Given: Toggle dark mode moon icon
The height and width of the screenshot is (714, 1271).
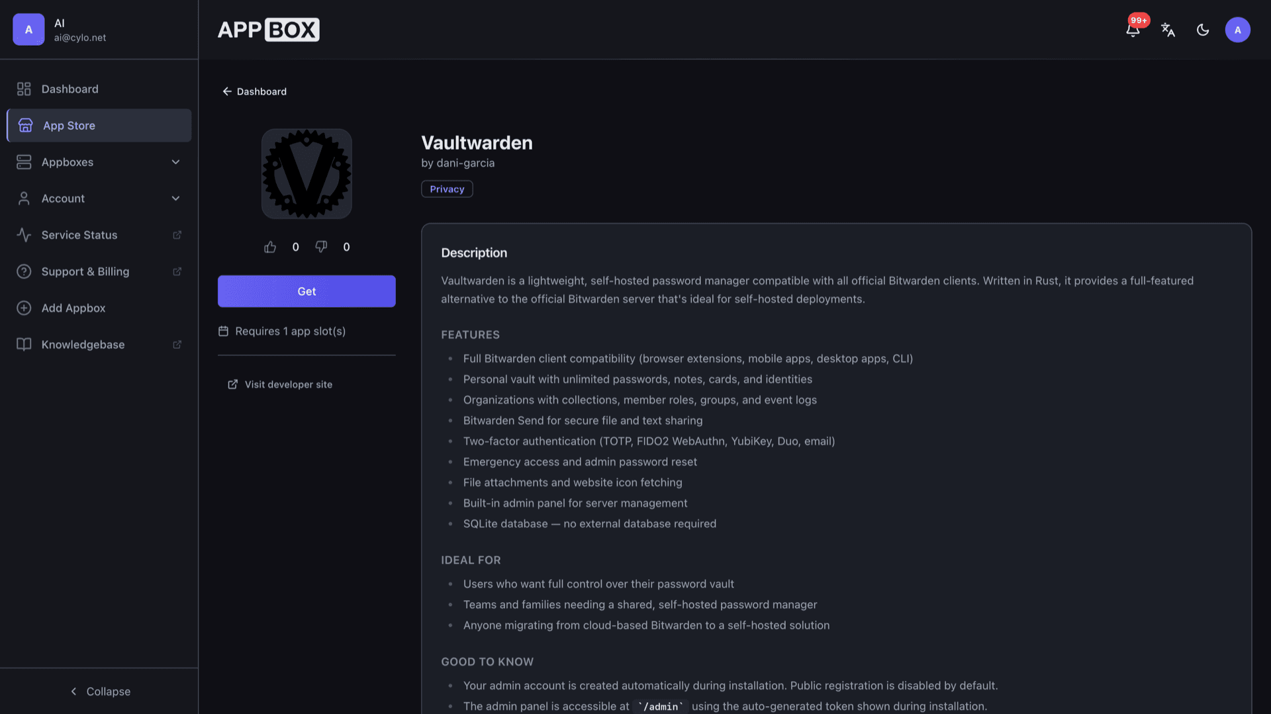Looking at the screenshot, I should coord(1203,30).
